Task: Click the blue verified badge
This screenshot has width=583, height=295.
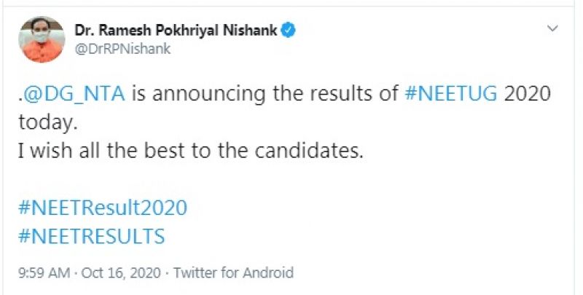Action: pos(289,31)
